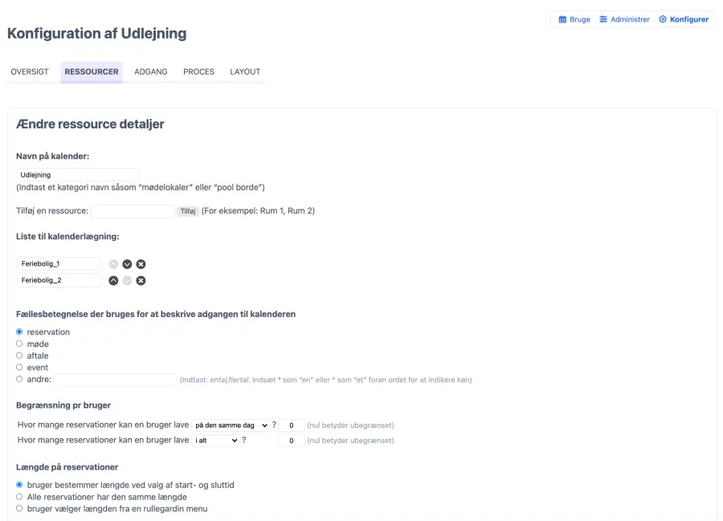Delete the Feriebolig_2 resource
This screenshot has height=521, width=723.
(x=141, y=280)
